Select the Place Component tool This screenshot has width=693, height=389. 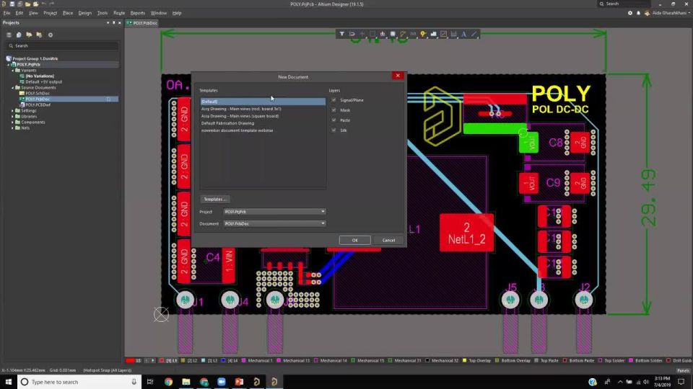(393, 34)
